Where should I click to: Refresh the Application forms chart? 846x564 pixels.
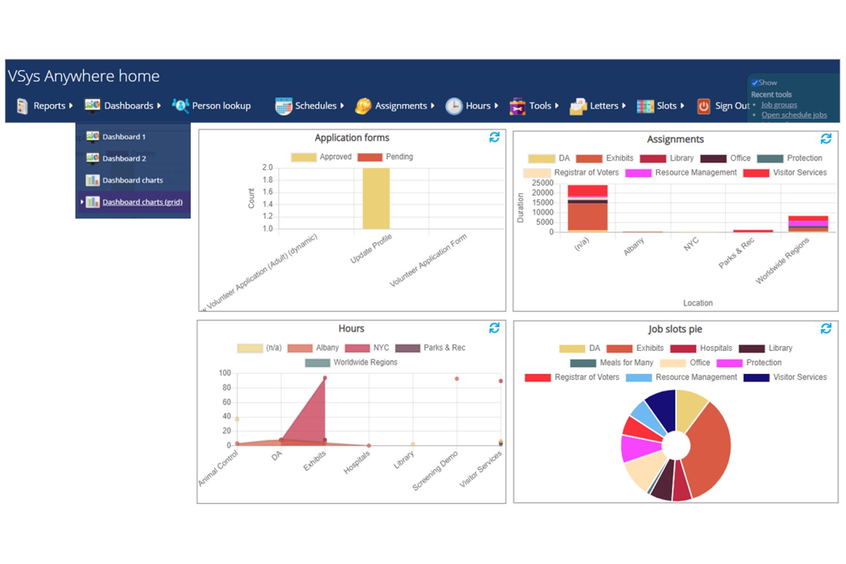point(494,137)
